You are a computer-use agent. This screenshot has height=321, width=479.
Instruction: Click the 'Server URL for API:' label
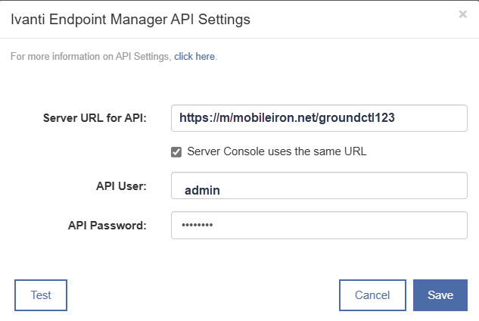pyautogui.click(x=95, y=118)
